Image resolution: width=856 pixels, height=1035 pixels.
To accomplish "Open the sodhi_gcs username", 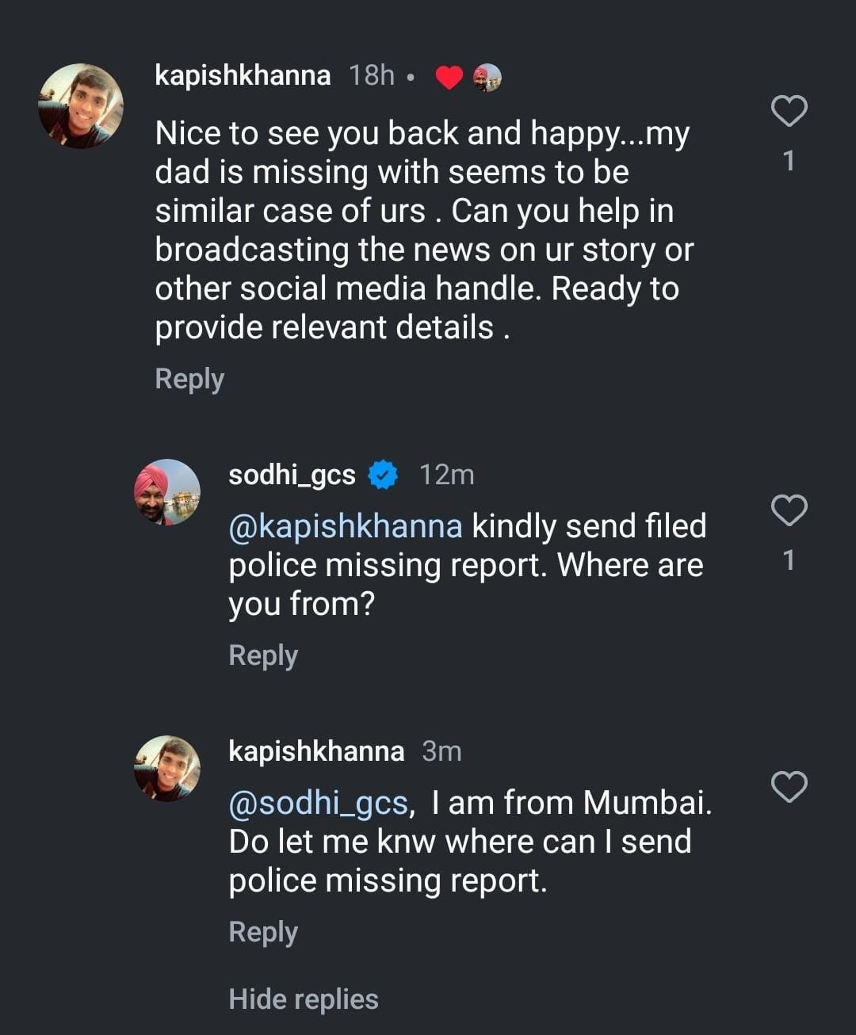I will pos(292,475).
